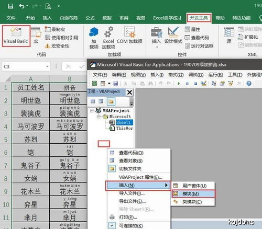Open COM 加载项 button
262x229 pixels.
(129, 36)
